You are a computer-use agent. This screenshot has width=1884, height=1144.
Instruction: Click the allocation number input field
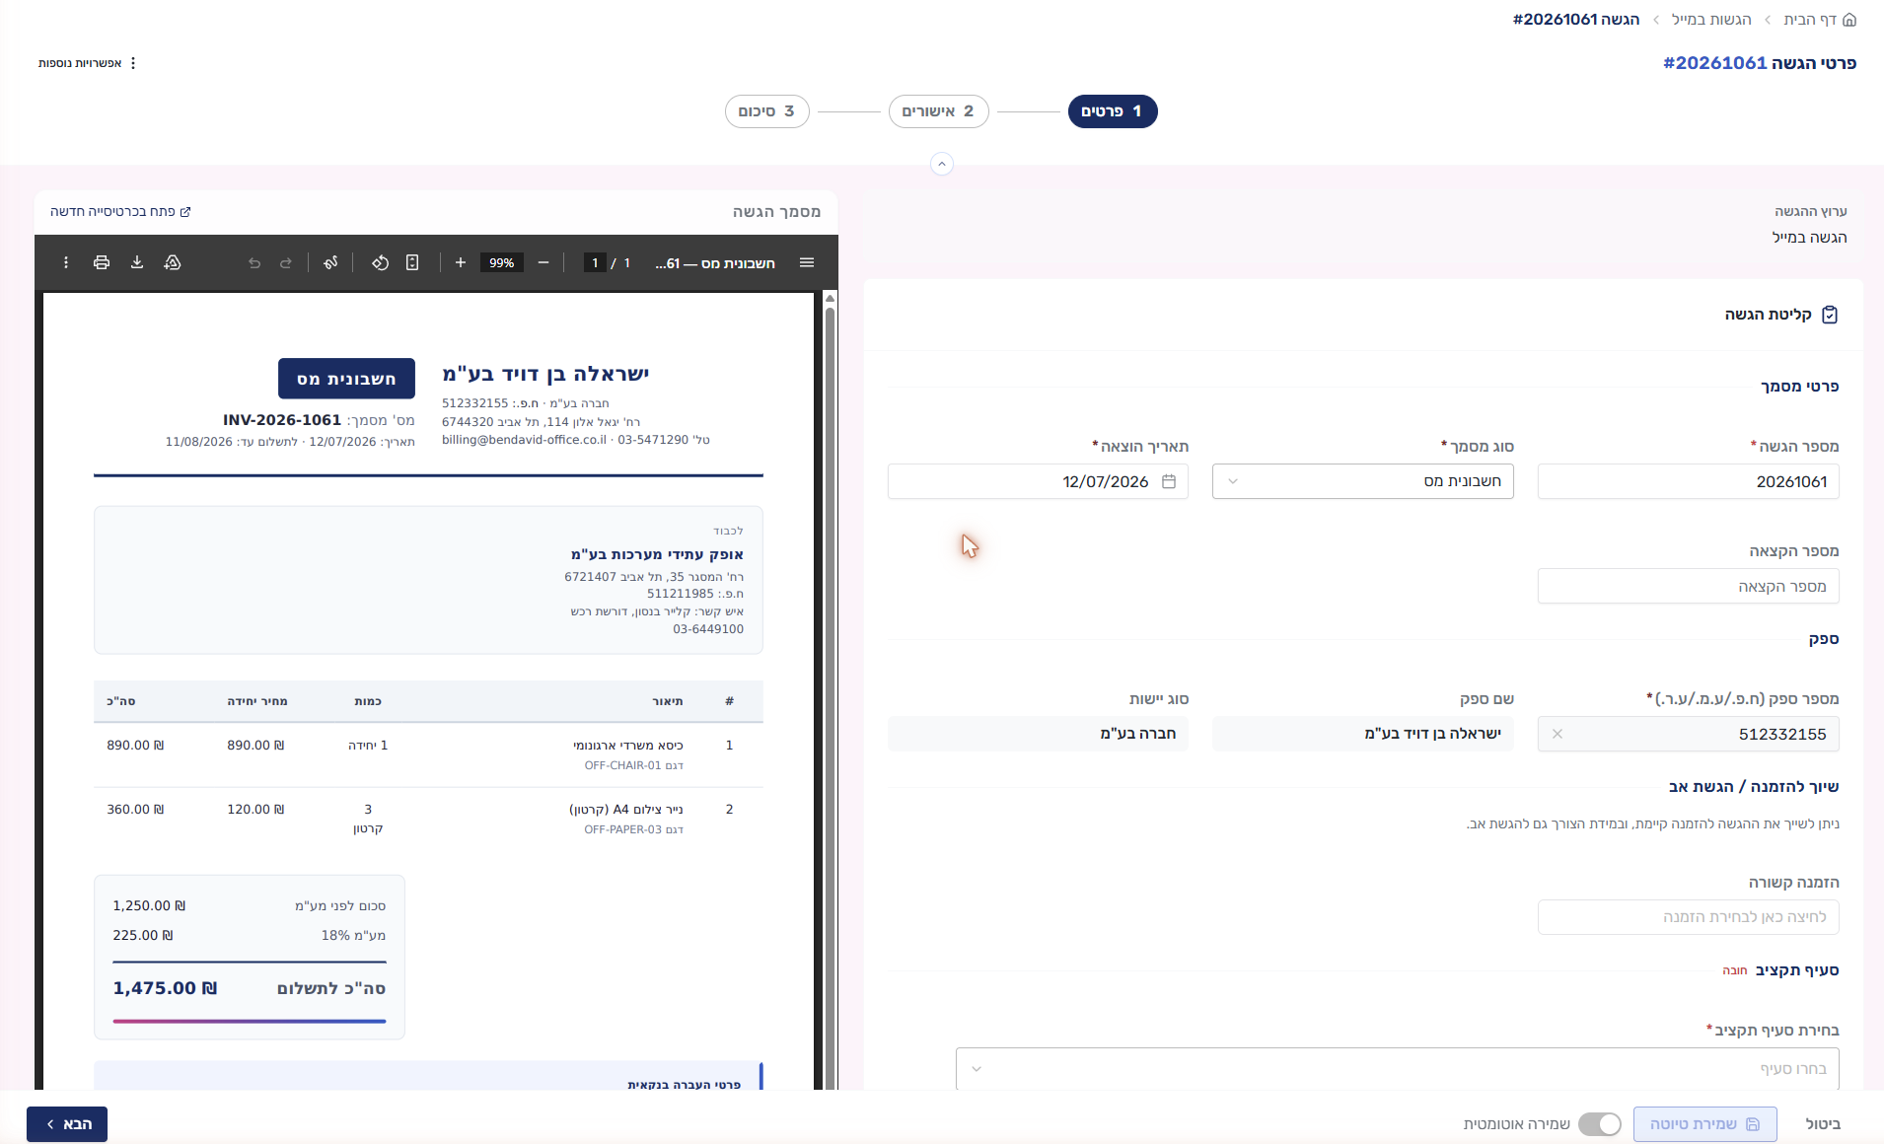(x=1689, y=586)
